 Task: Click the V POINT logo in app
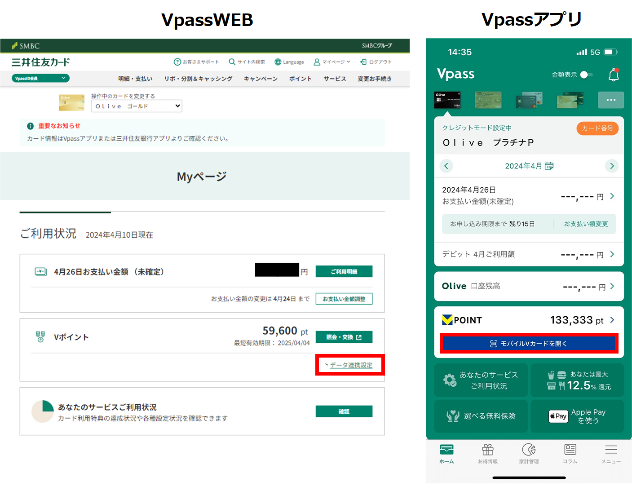(x=462, y=320)
